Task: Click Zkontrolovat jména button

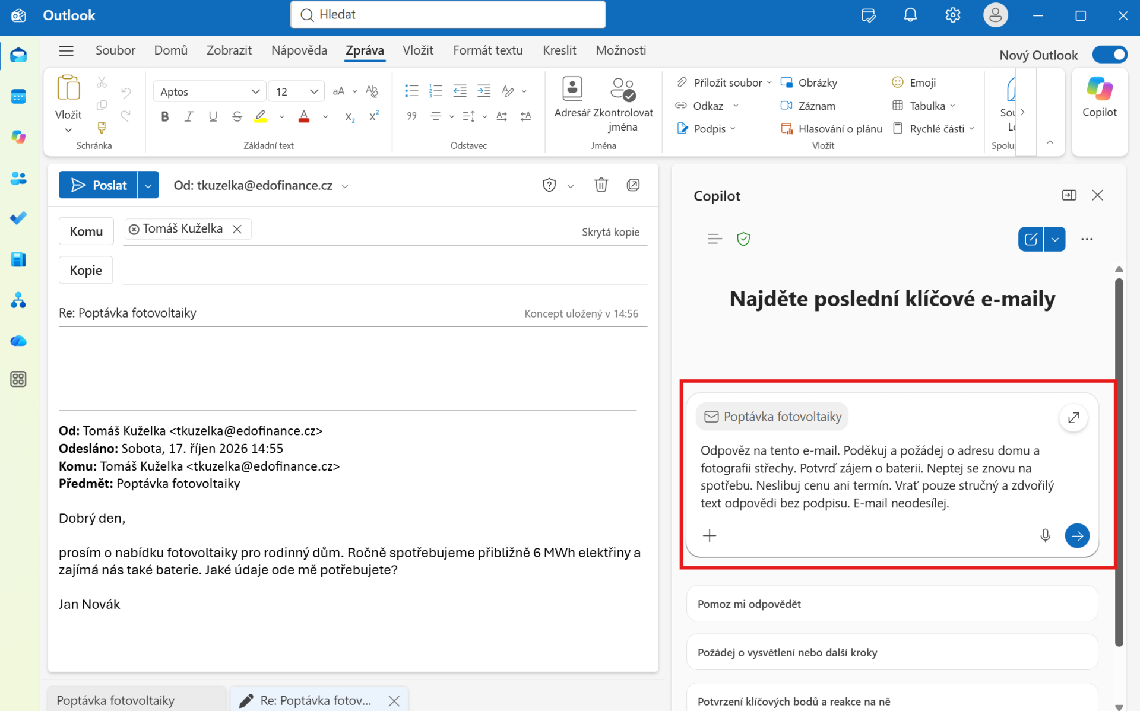Action: tap(623, 105)
